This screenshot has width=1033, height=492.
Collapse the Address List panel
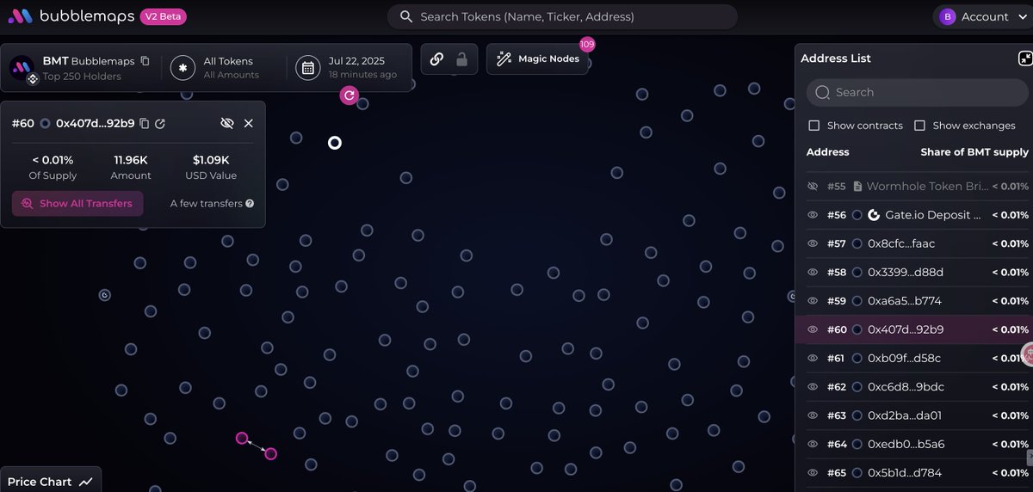(1025, 58)
